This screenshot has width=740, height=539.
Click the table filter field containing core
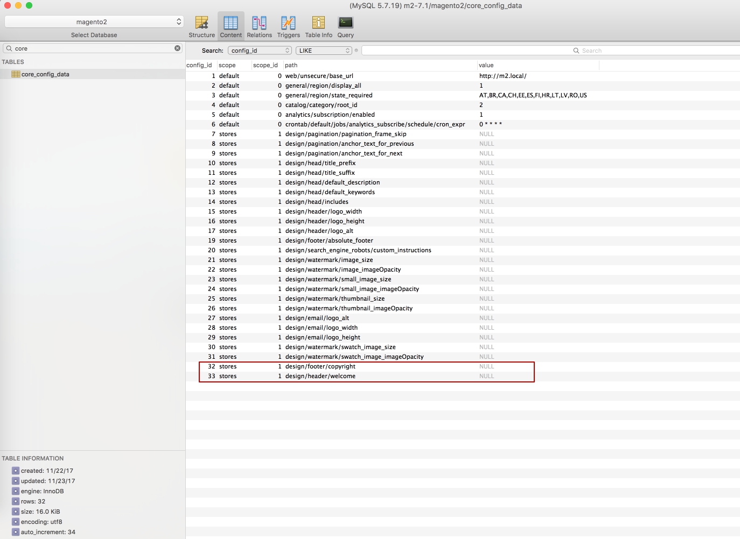click(93, 48)
